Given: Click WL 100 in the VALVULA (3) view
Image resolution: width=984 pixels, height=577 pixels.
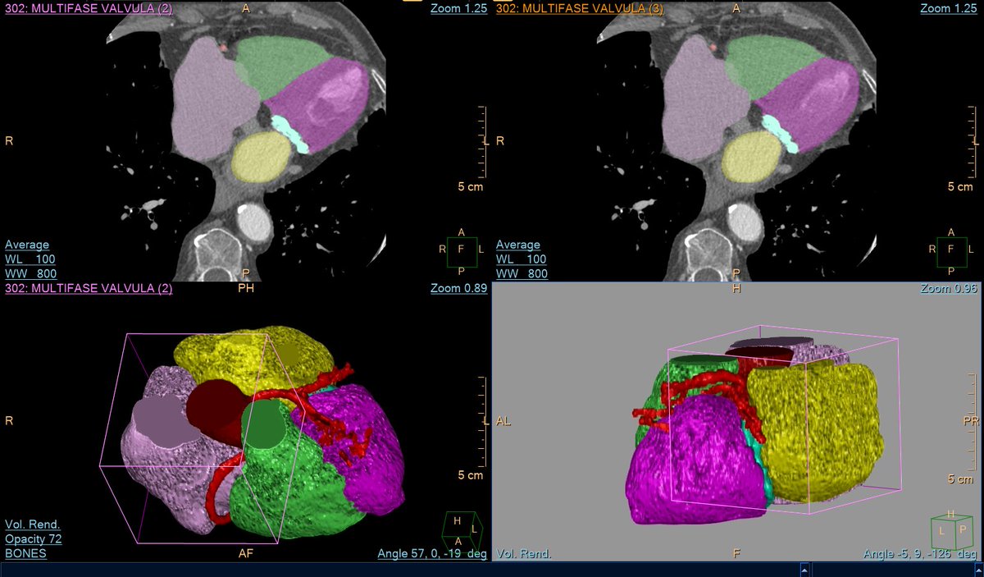Looking at the screenshot, I should click(522, 259).
